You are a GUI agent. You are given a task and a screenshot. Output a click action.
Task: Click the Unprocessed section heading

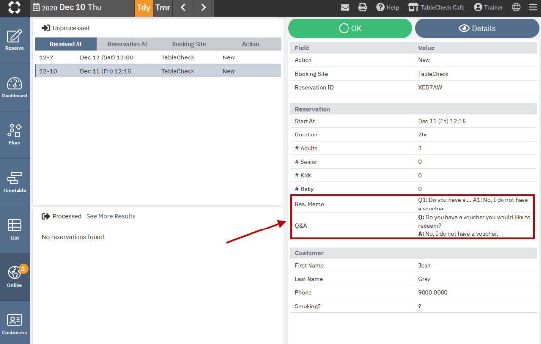click(66, 28)
